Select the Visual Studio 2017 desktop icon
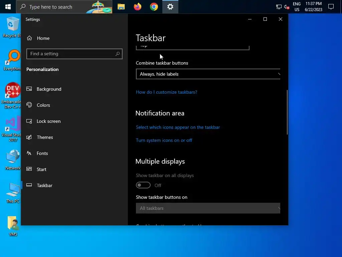Screen dimensions: 342x257 [x=12, y=129]
